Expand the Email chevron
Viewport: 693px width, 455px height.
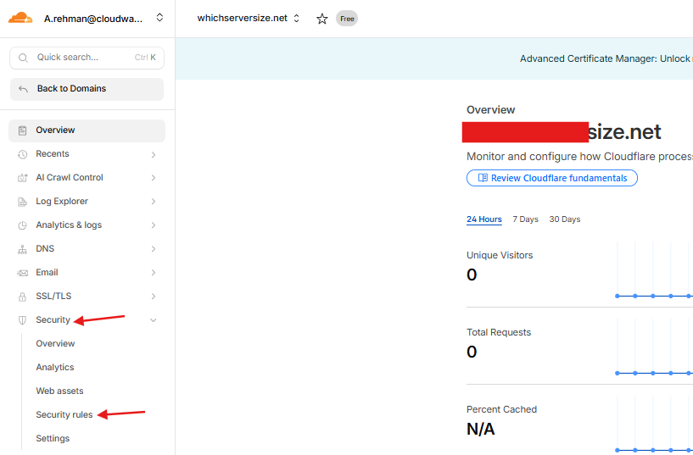click(154, 273)
